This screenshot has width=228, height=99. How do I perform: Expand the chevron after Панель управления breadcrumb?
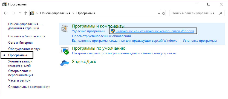pyautogui.click(x=73, y=13)
